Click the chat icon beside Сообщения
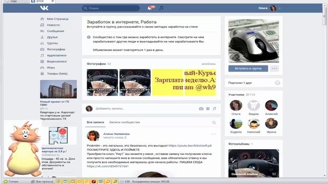This screenshot has width=328, height=184. click(x=42, y=31)
